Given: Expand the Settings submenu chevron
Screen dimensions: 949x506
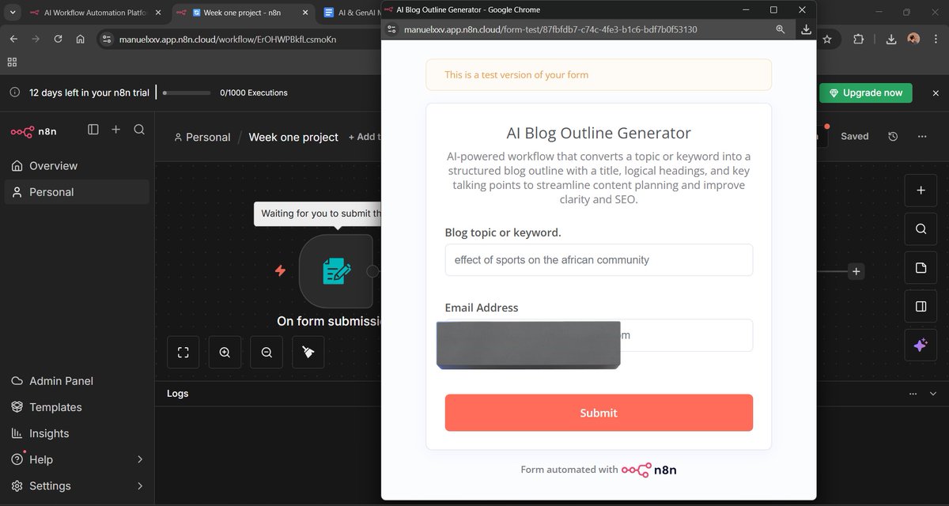Looking at the screenshot, I should point(140,485).
